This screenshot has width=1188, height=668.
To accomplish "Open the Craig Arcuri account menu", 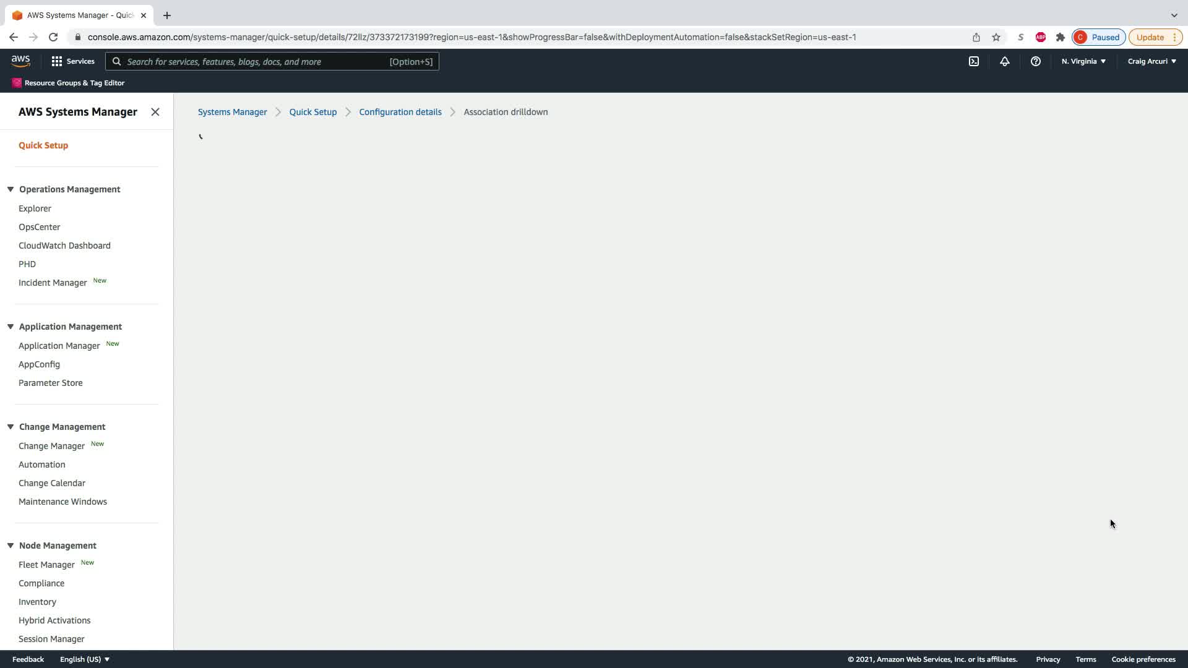I will pos(1151,61).
